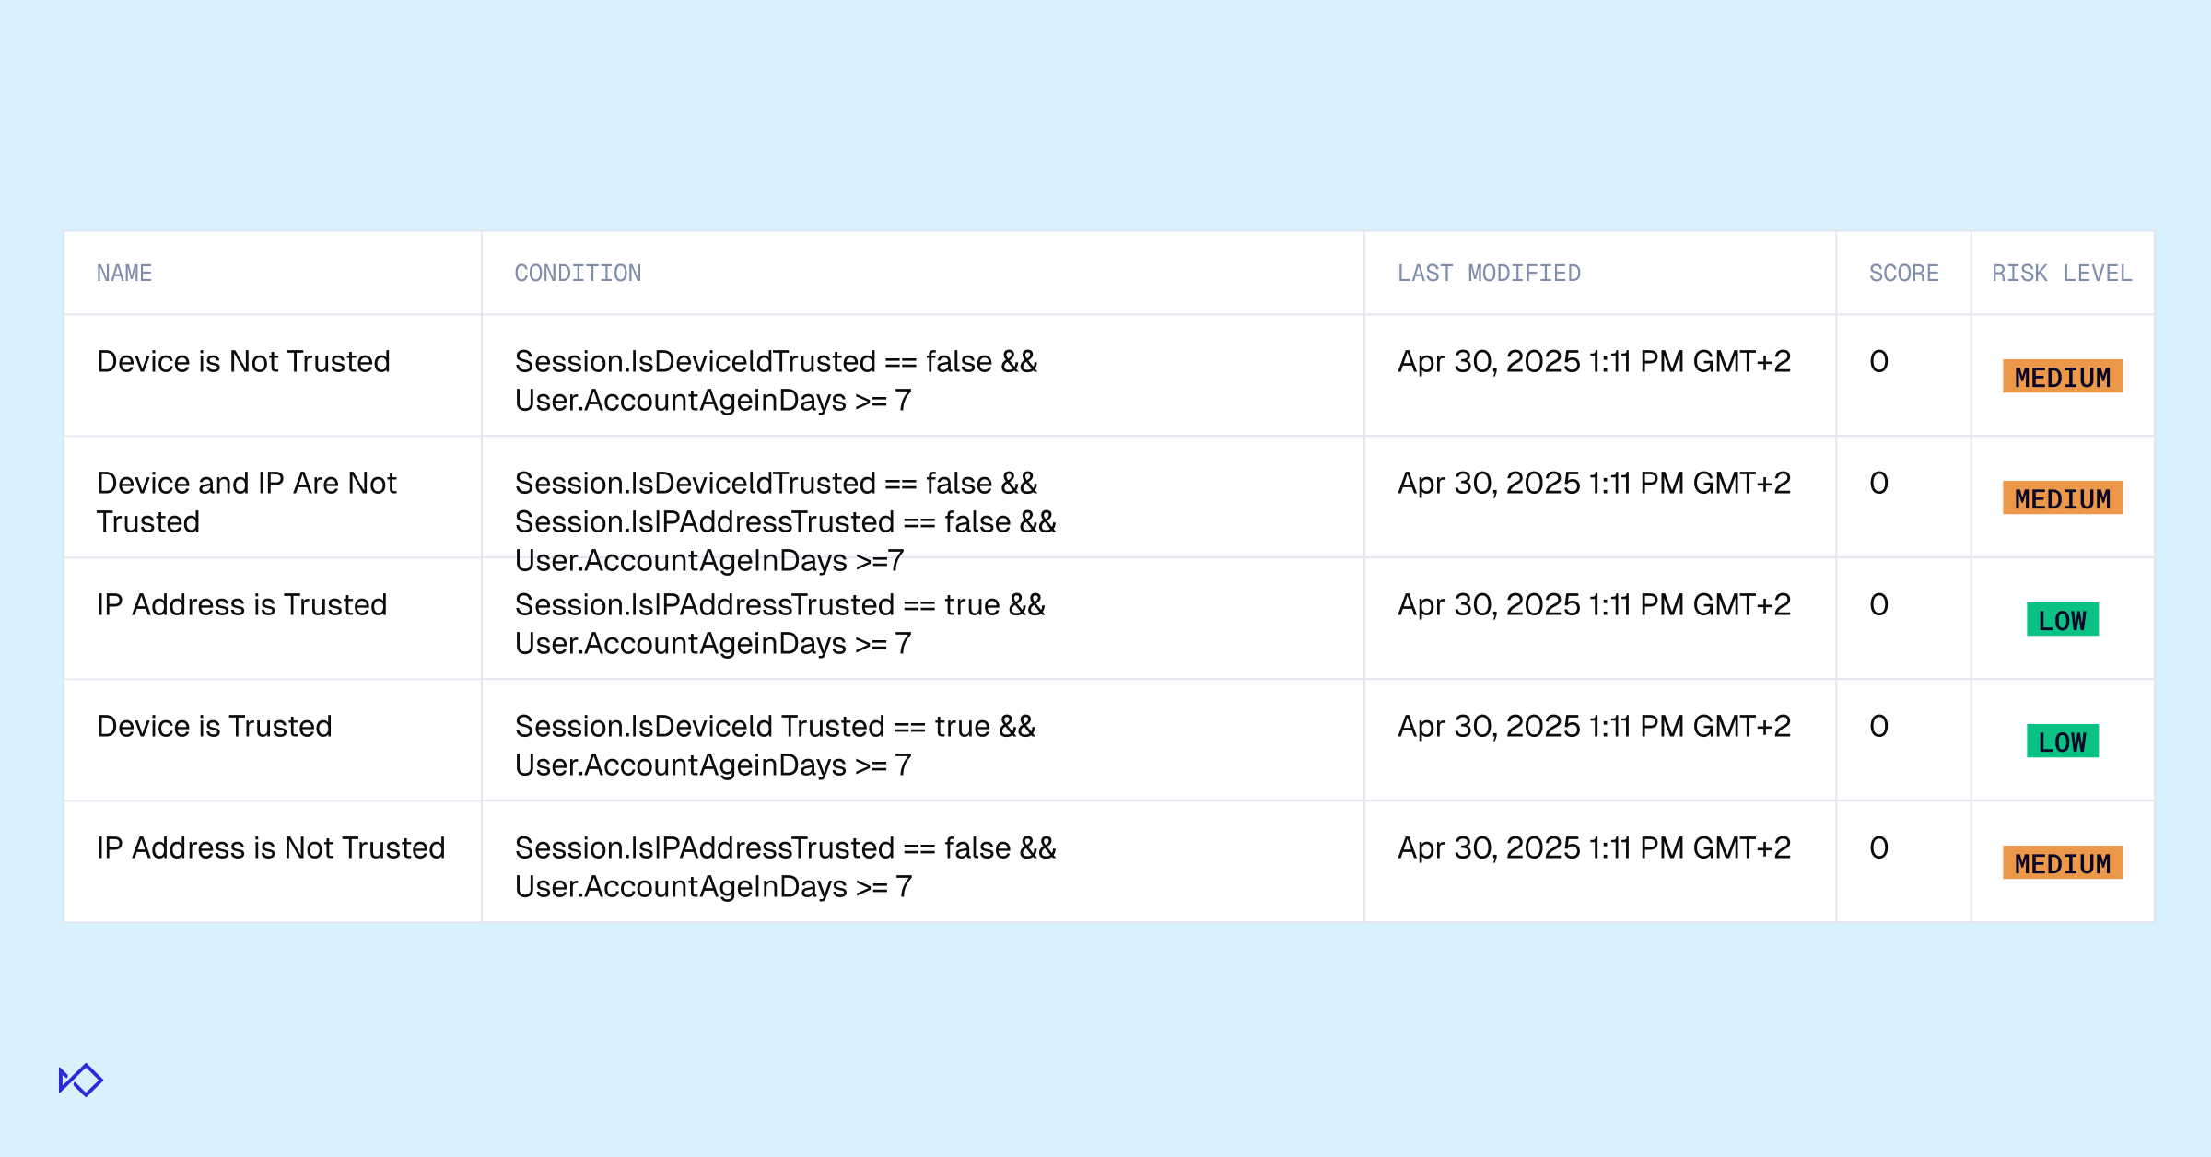Click the score value of IP Address is Trusted
The image size is (2211, 1157).
1878,604
